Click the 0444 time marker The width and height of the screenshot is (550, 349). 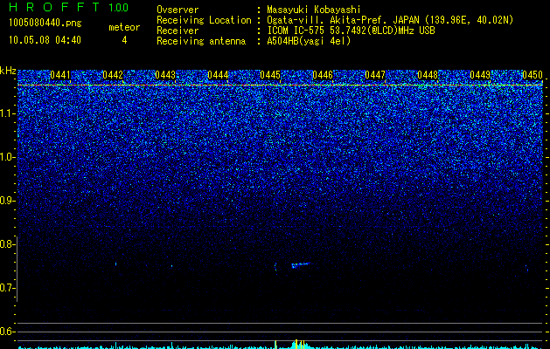(218, 75)
